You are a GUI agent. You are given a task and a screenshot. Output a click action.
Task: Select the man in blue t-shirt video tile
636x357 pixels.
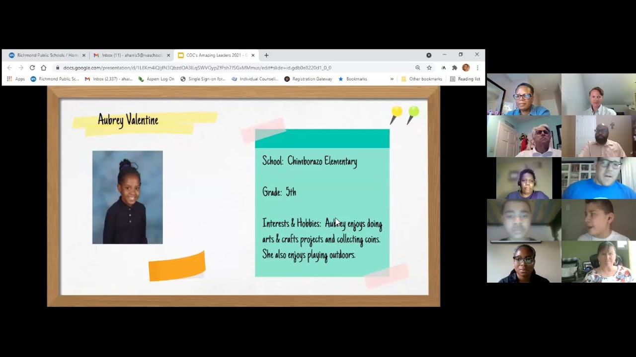[599, 178]
